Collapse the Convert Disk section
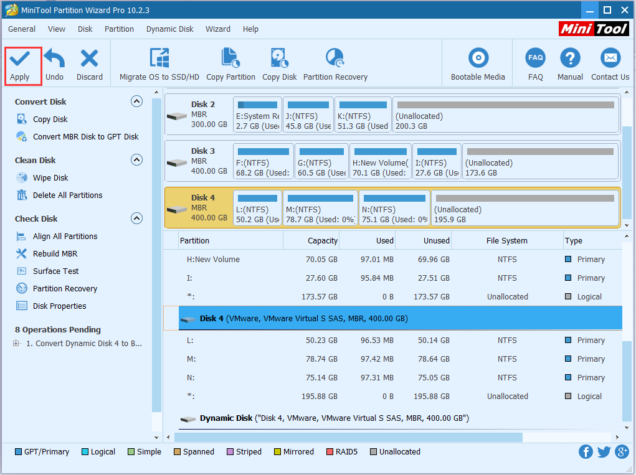This screenshot has height=475, width=636. (x=136, y=101)
